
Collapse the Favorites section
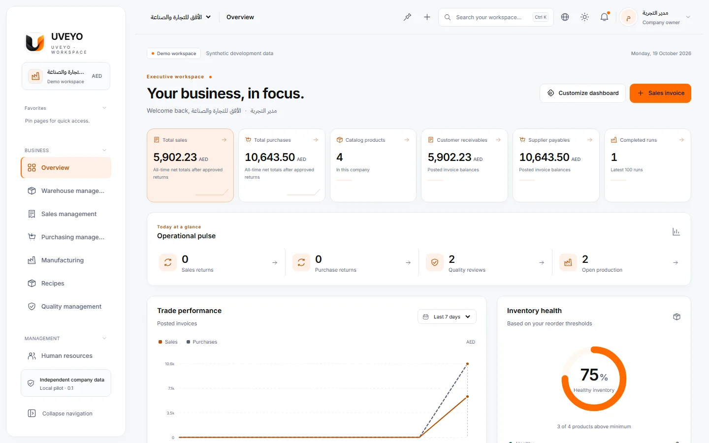tap(104, 108)
